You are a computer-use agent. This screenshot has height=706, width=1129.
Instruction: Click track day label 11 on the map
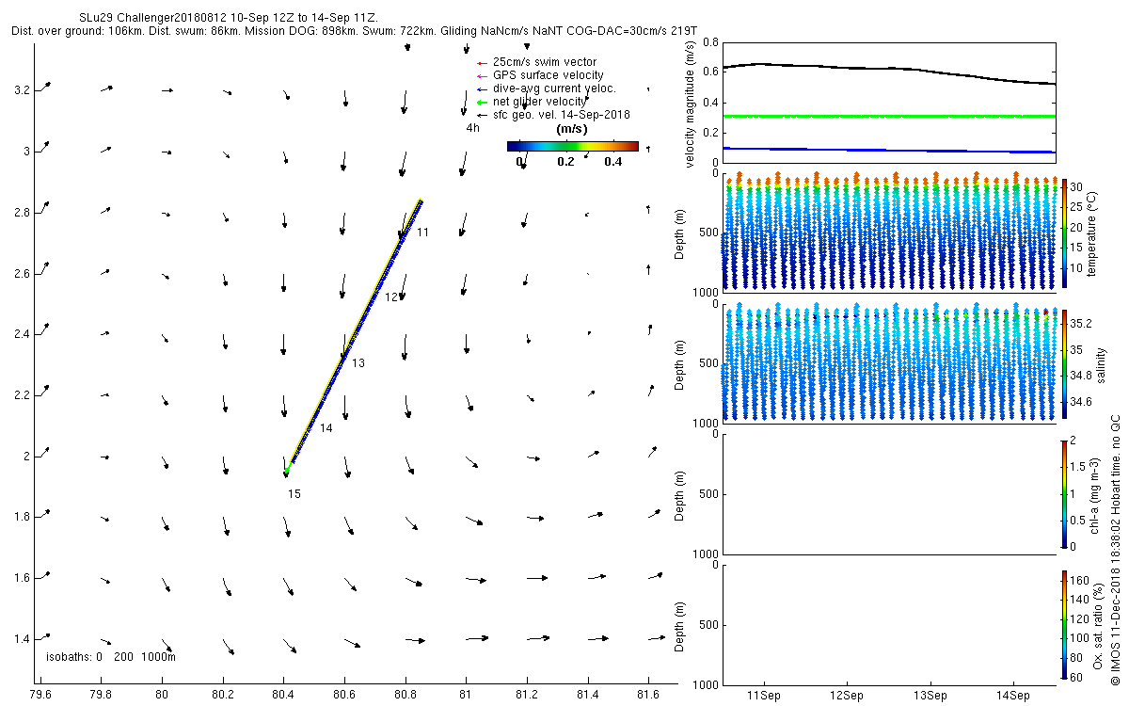423,232
